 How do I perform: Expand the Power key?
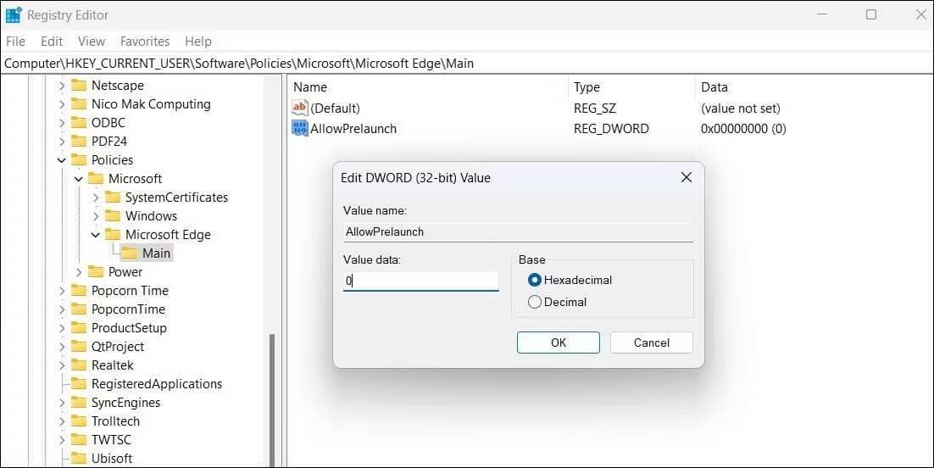[x=79, y=272]
